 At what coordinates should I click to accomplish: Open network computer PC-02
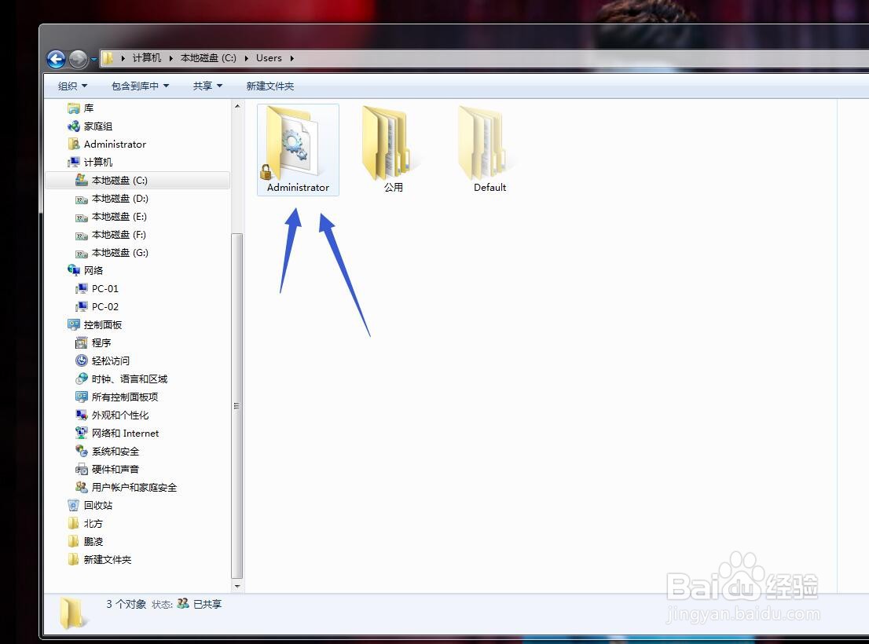(97, 307)
